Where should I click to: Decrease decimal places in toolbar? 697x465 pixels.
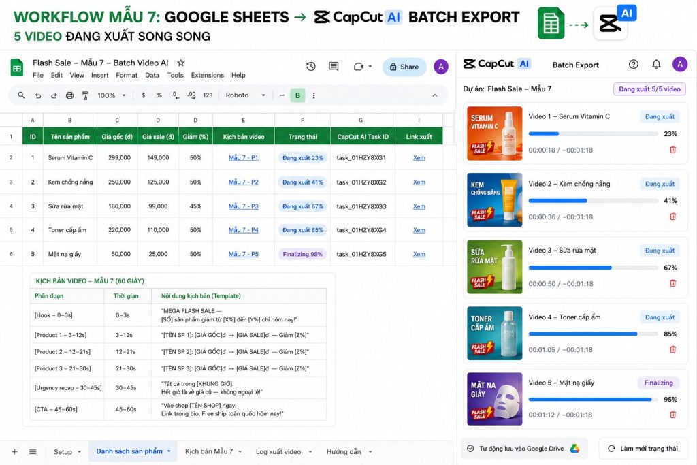(x=175, y=95)
